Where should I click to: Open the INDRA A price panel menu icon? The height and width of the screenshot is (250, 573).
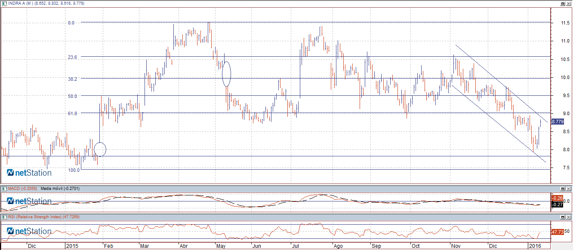(x=4, y=3)
